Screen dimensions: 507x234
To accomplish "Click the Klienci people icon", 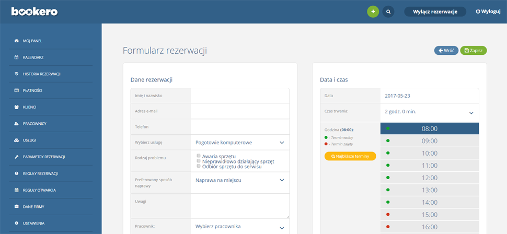I will pyautogui.click(x=17, y=107).
